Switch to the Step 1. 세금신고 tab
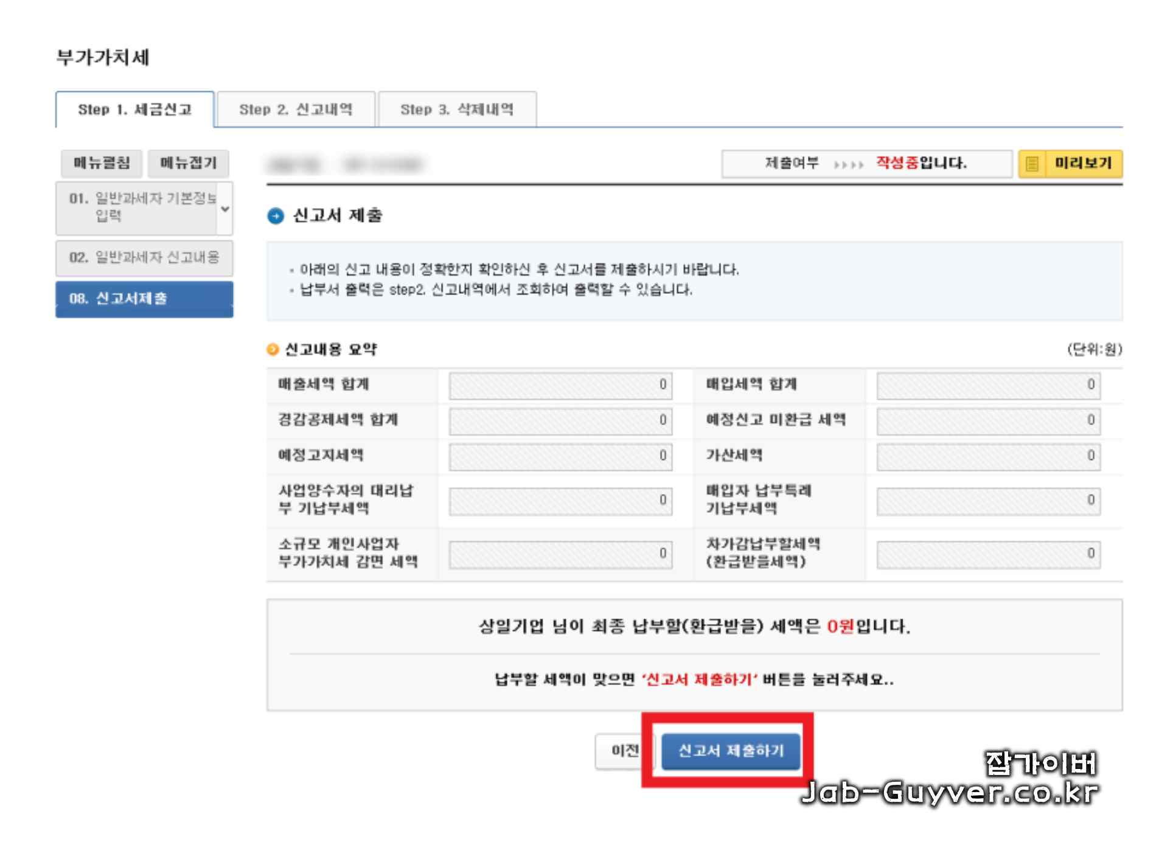 134,110
